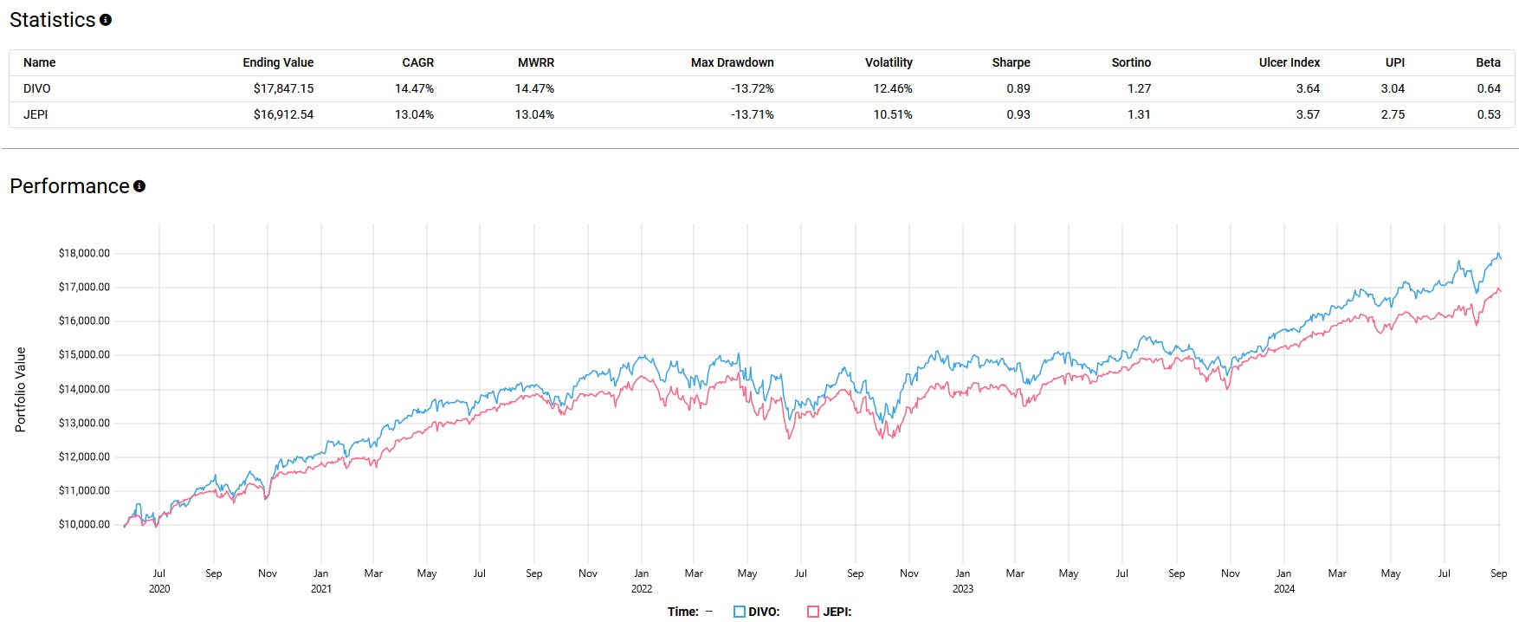Sort table by the Name column header
The image size is (1519, 622).
(40, 62)
